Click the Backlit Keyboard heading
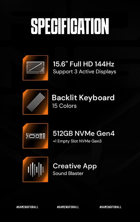 point(83,98)
